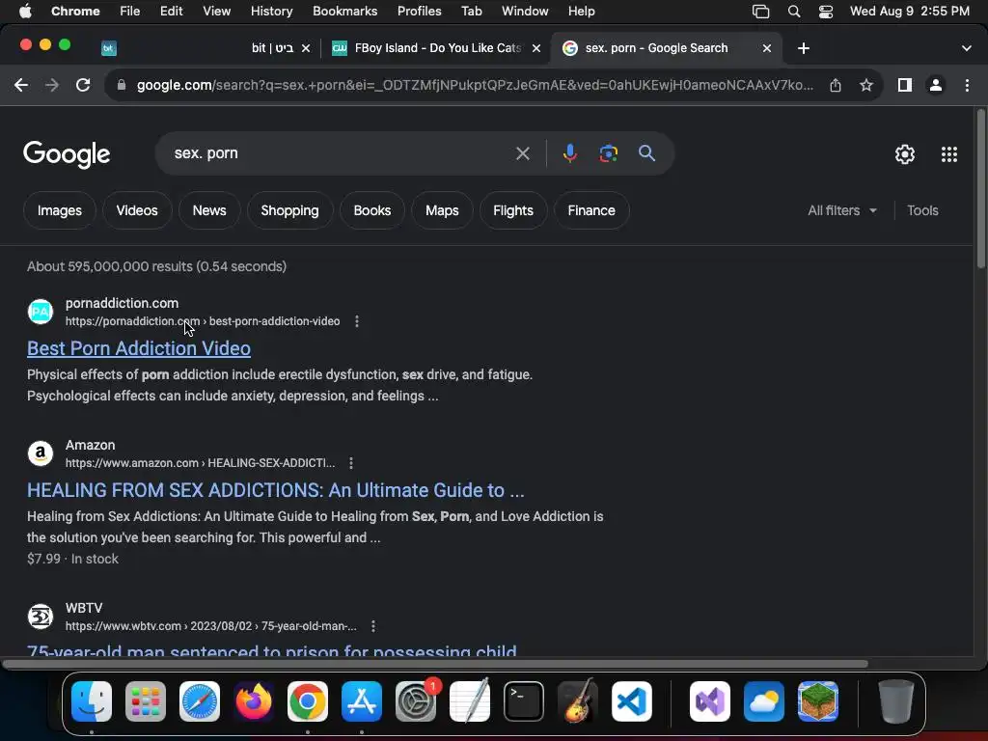Click the horizontal page scrollbar
This screenshot has width=988, height=741.
click(x=435, y=664)
